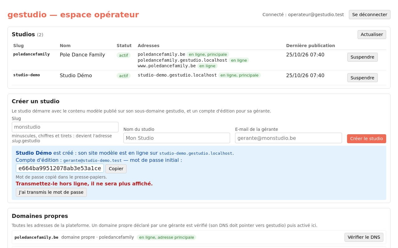Focus the E-mail de la gérante field

[x=288, y=138]
